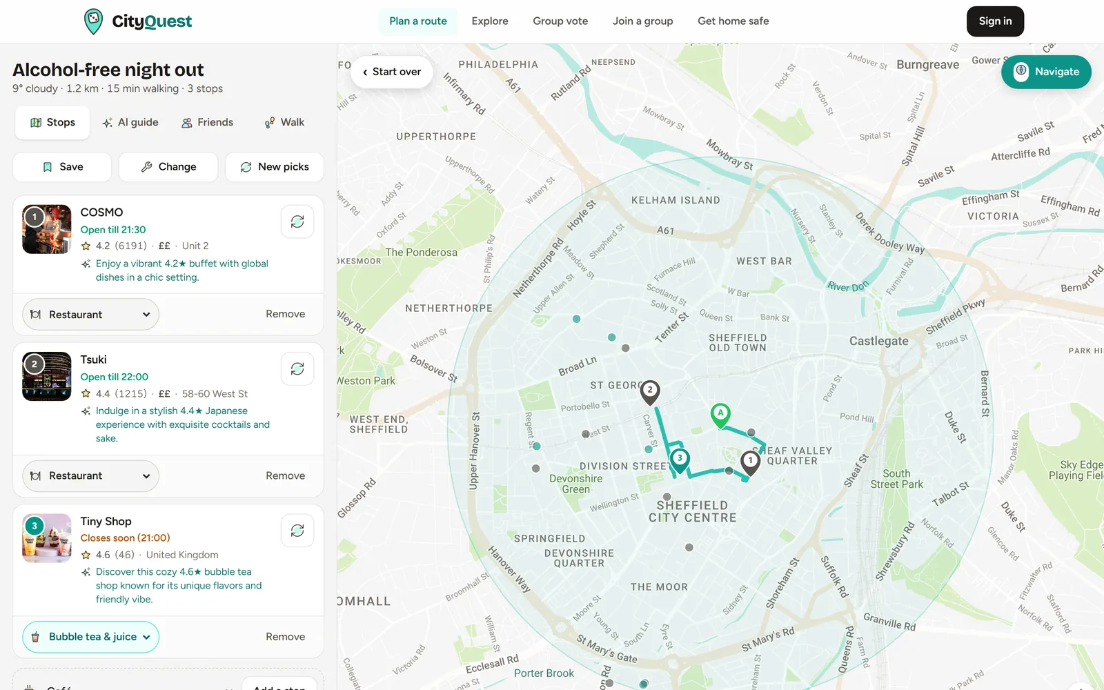Refresh the Tiny Shop stop pick
This screenshot has height=690, width=1104.
tap(297, 531)
